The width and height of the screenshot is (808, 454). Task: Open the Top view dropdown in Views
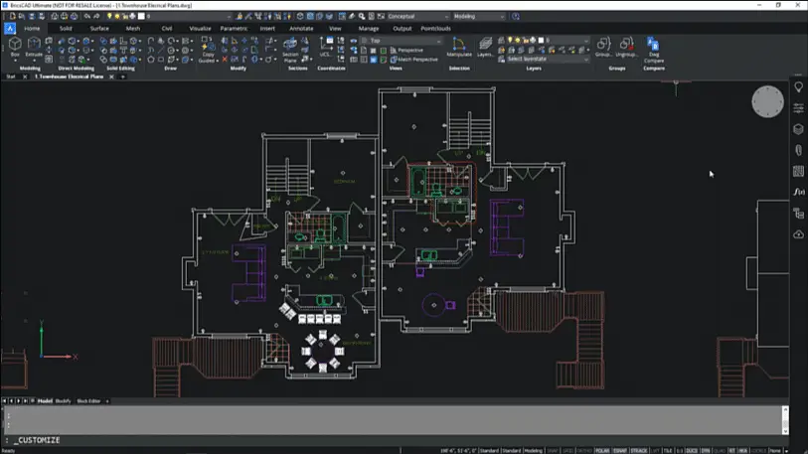coord(402,40)
